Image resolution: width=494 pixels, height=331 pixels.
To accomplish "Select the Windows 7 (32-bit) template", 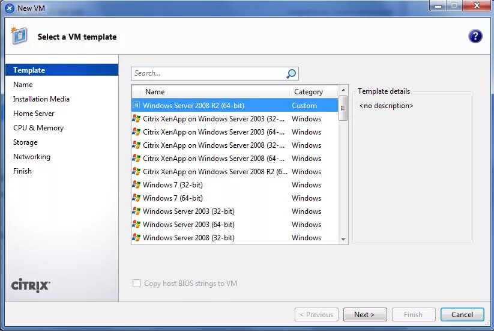I will point(235,185).
